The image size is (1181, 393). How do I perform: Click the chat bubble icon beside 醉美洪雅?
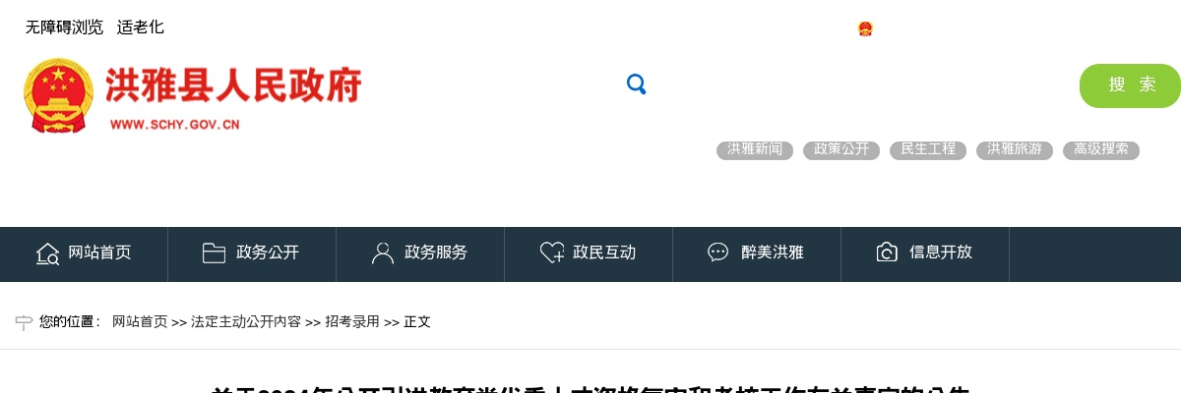coord(717,253)
